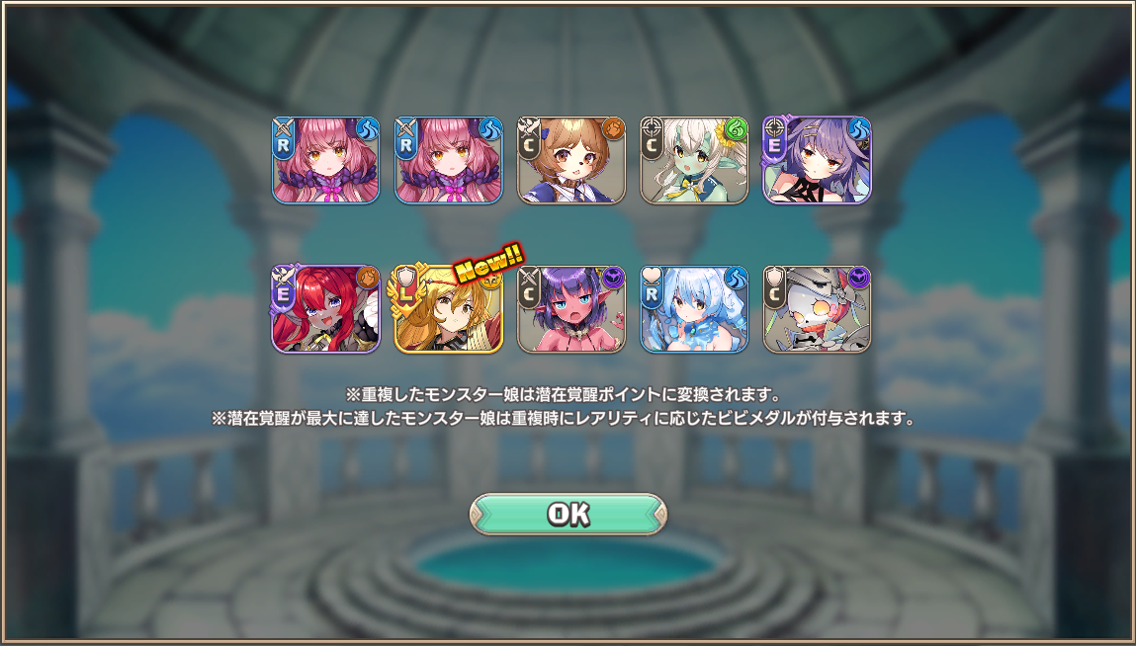Select the red-haired E rarity card
Viewport: 1136px width, 646px height.
(325, 309)
